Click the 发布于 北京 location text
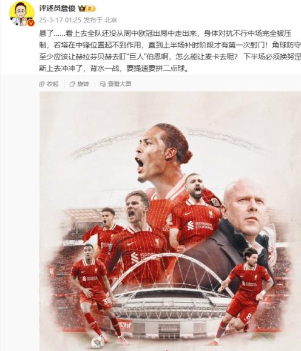 [x=100, y=20]
